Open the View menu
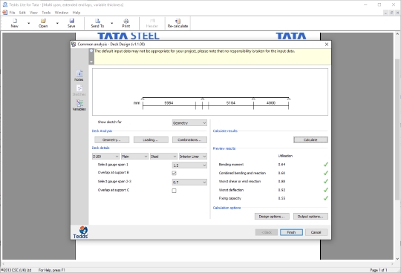 [x=33, y=13]
